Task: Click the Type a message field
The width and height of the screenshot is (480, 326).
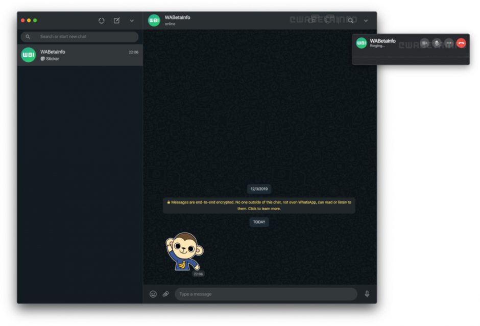Action: (x=266, y=294)
